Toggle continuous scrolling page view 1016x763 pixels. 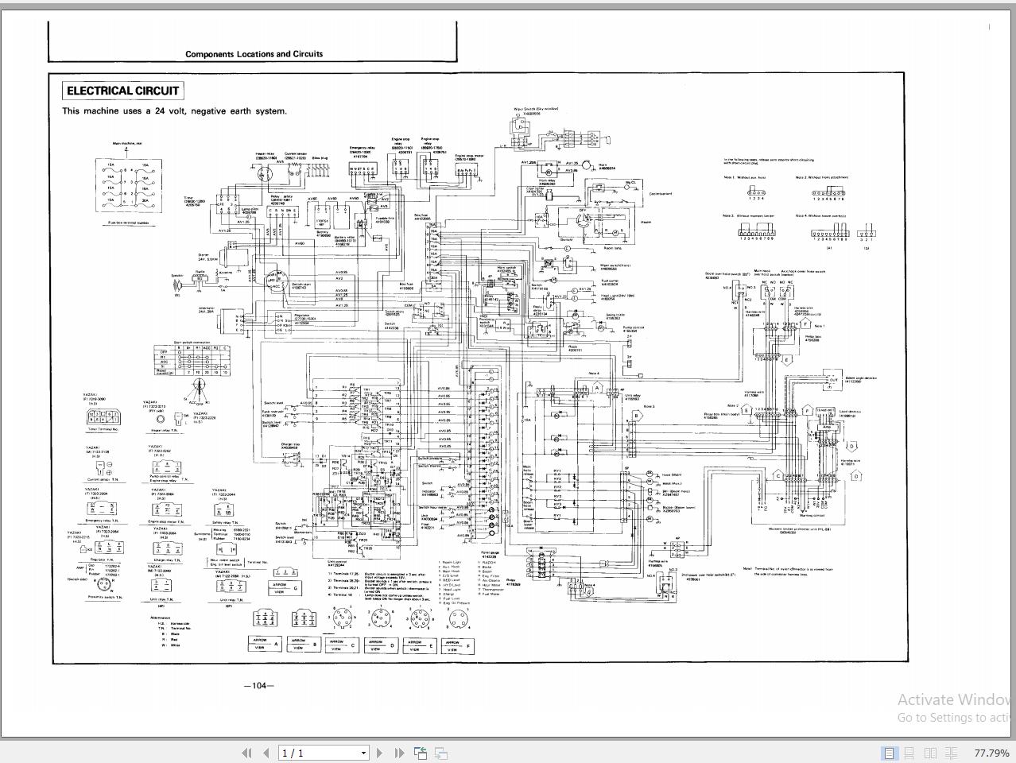[x=910, y=753]
